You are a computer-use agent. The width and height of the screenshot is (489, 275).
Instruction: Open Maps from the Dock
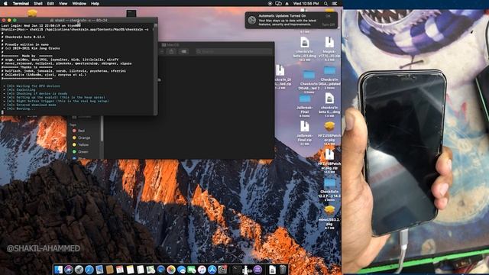click(151, 270)
